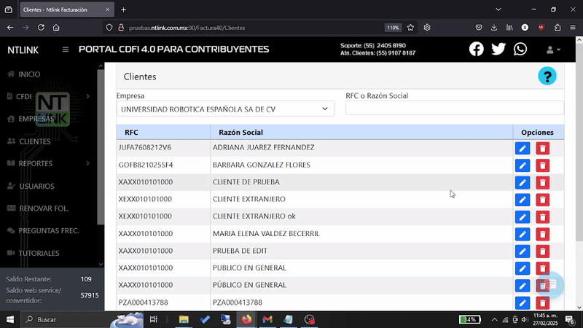Edit the CLIENTE DE PRUEBA row
Viewport: 583px width, 328px height.
point(523,183)
